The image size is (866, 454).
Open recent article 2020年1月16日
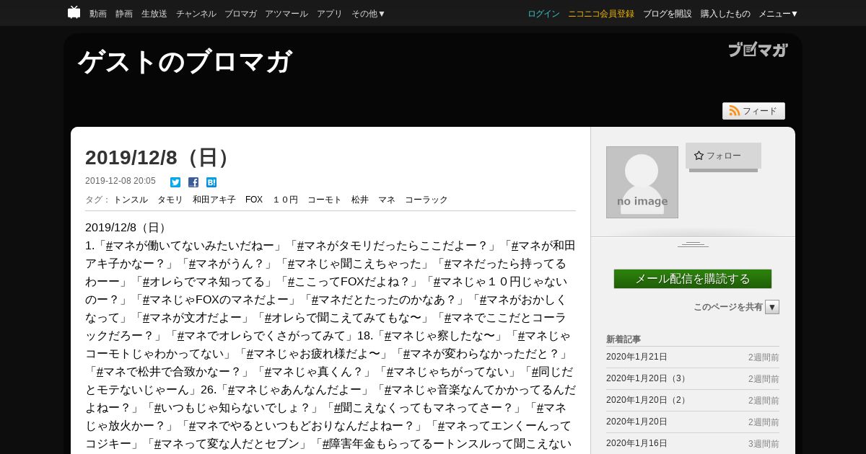tap(637, 443)
